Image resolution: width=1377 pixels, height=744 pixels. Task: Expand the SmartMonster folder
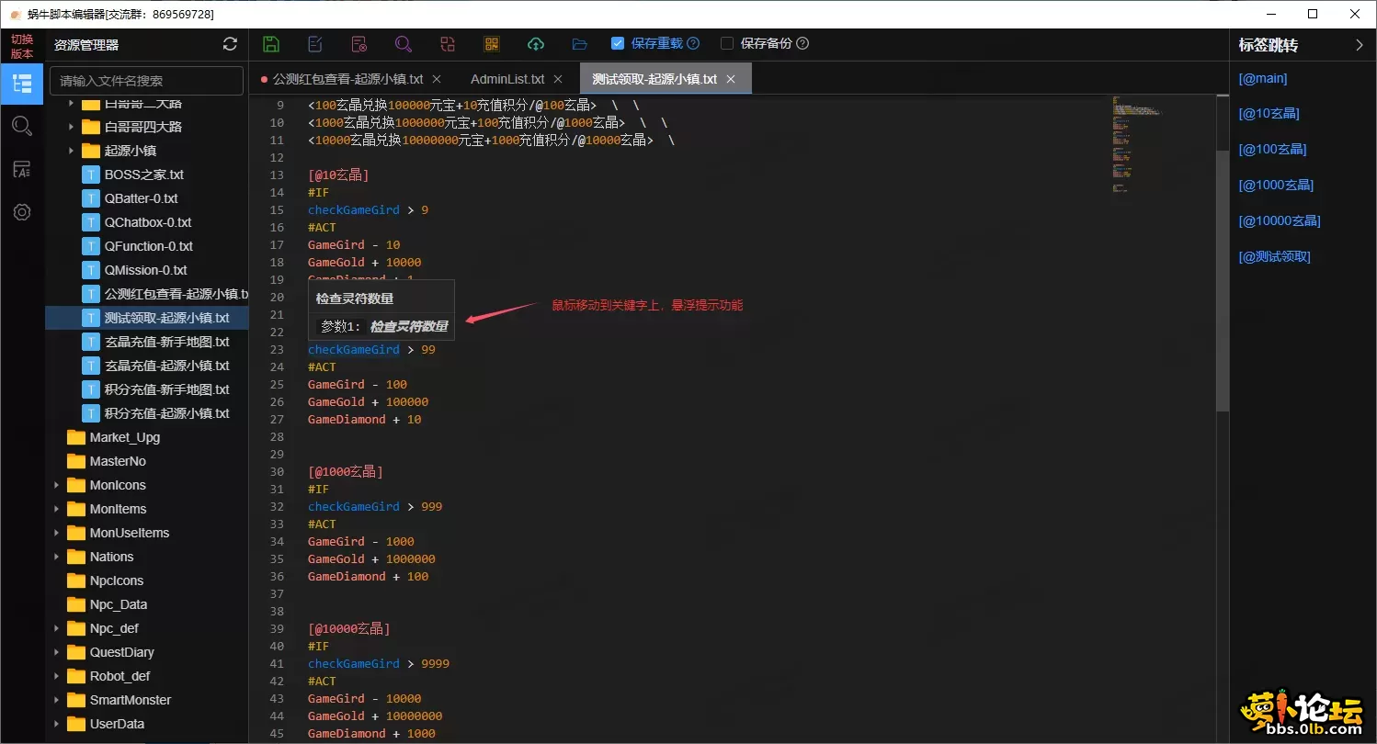57,700
